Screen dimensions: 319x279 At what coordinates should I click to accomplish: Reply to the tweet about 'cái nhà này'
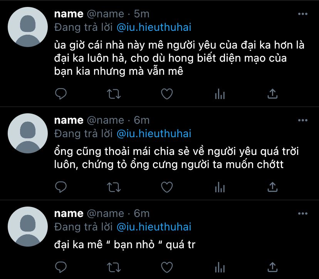pyautogui.click(x=61, y=94)
